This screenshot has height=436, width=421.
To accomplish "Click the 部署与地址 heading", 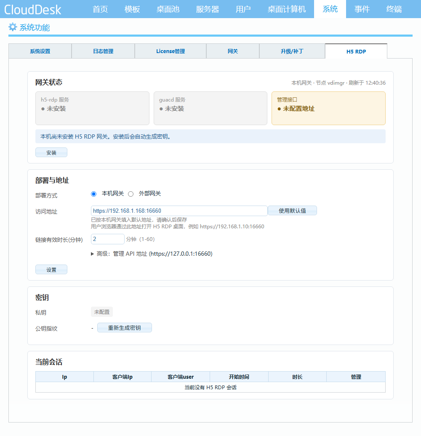I will pyautogui.click(x=52, y=180).
